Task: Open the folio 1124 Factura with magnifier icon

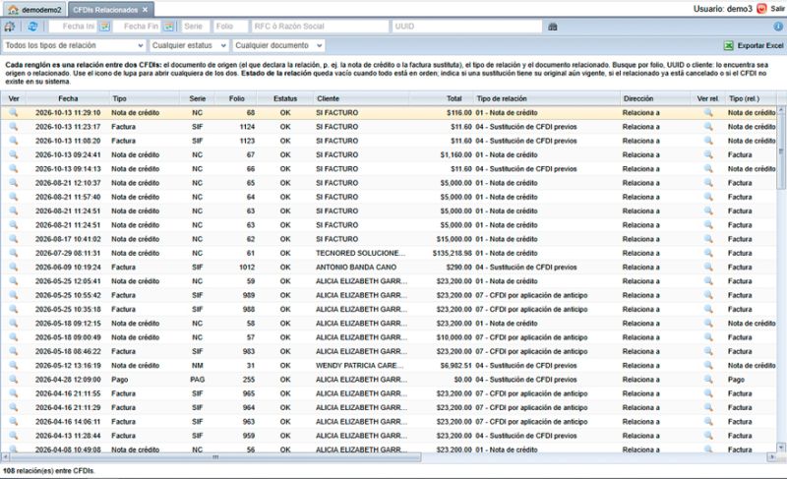Action: (x=14, y=127)
